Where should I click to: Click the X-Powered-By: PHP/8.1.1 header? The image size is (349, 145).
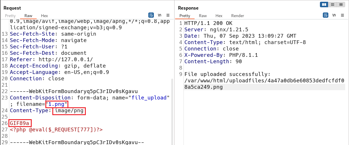pos(221,55)
